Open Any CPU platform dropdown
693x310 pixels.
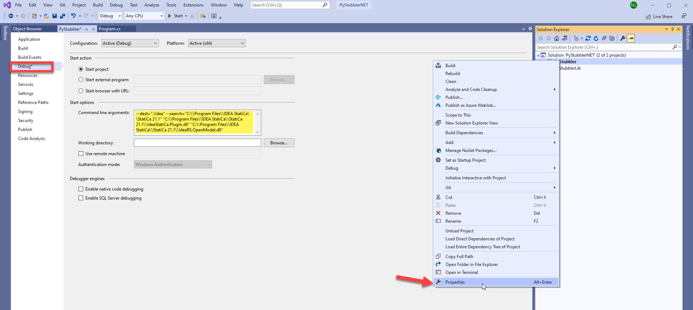[x=144, y=16]
